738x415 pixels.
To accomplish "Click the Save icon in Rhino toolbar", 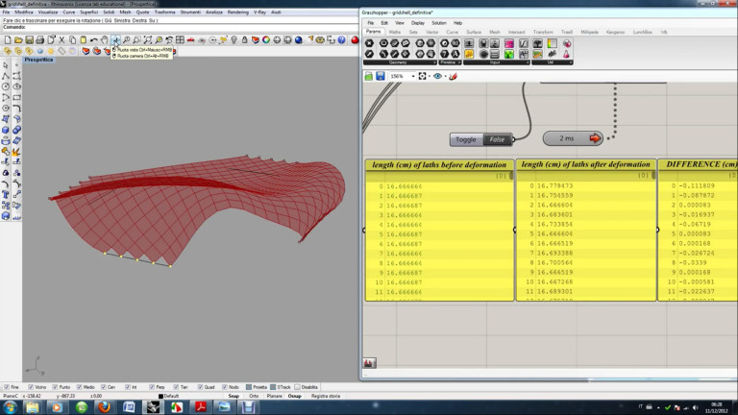I will (x=30, y=39).
